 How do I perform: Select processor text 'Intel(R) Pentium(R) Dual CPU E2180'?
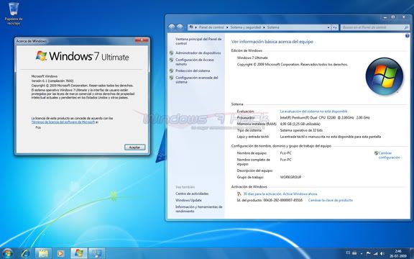tap(308, 117)
